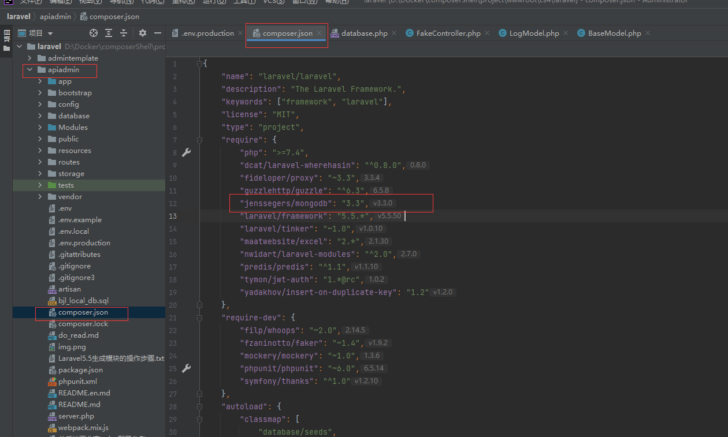Click the wrench gutter icon on line 8
The image size is (728, 437).
click(x=186, y=152)
